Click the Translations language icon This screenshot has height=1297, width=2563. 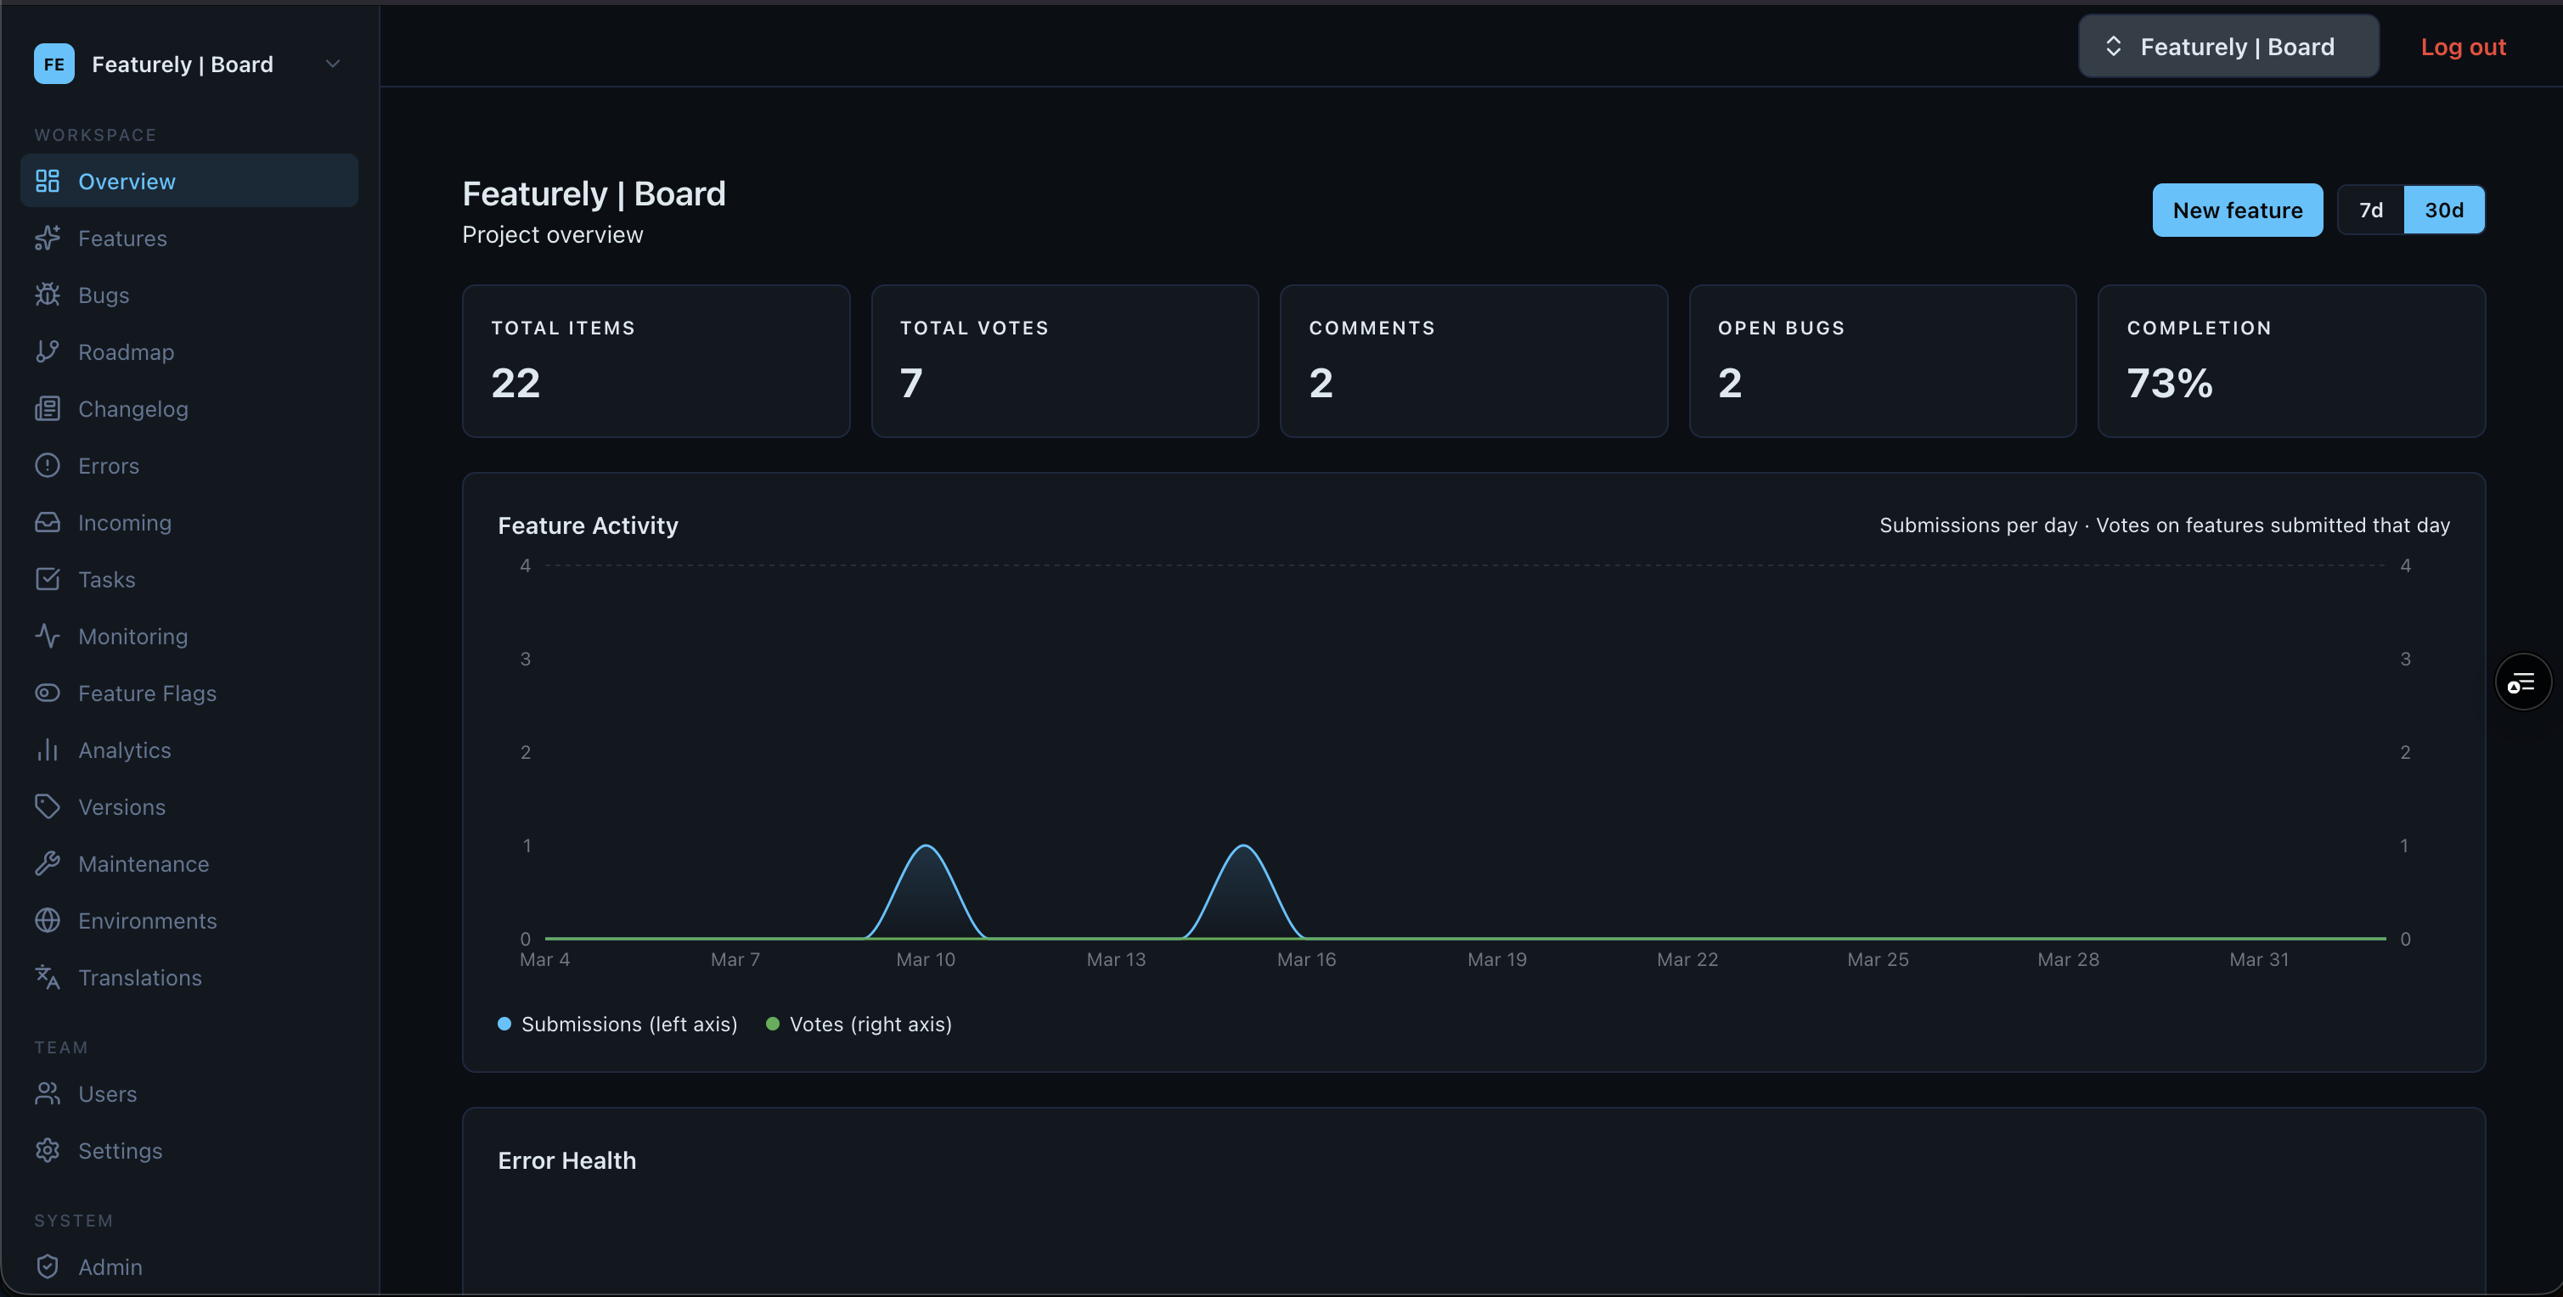pos(47,977)
